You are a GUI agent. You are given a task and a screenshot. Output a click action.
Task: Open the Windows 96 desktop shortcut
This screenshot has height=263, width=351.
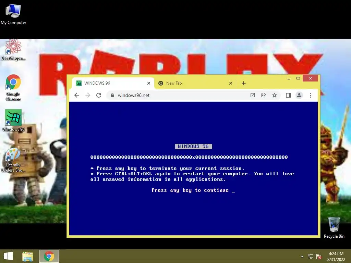click(x=13, y=121)
